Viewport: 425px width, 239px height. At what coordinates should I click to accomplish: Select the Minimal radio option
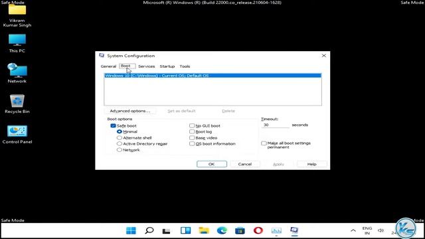(x=120, y=131)
